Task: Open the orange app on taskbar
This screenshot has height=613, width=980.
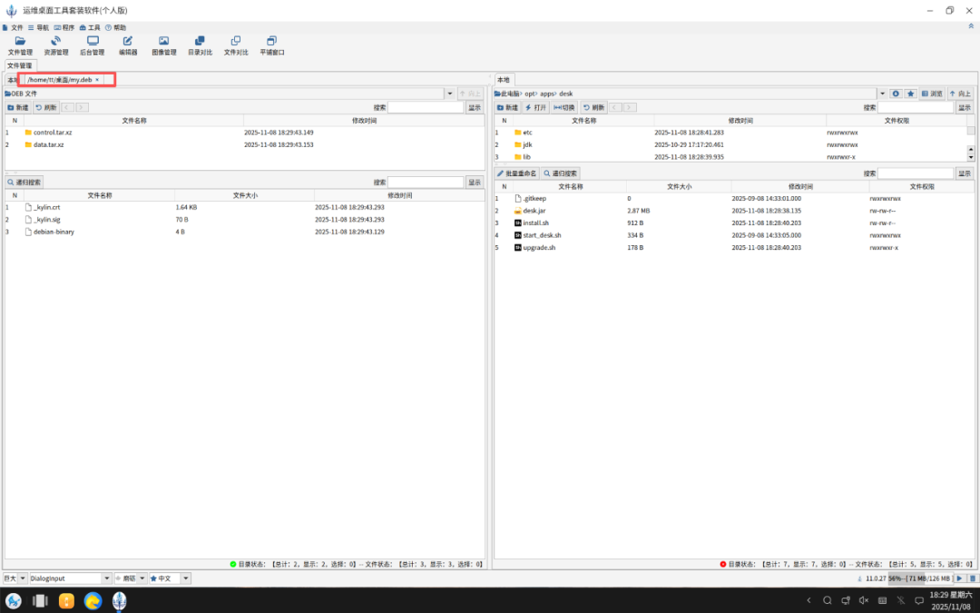Action: 66,601
